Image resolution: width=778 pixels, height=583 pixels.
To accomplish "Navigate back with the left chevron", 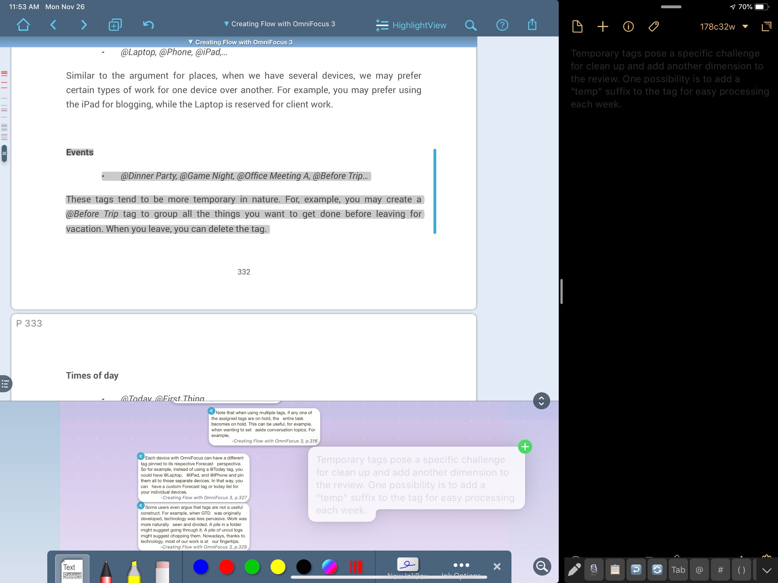I will tap(53, 25).
